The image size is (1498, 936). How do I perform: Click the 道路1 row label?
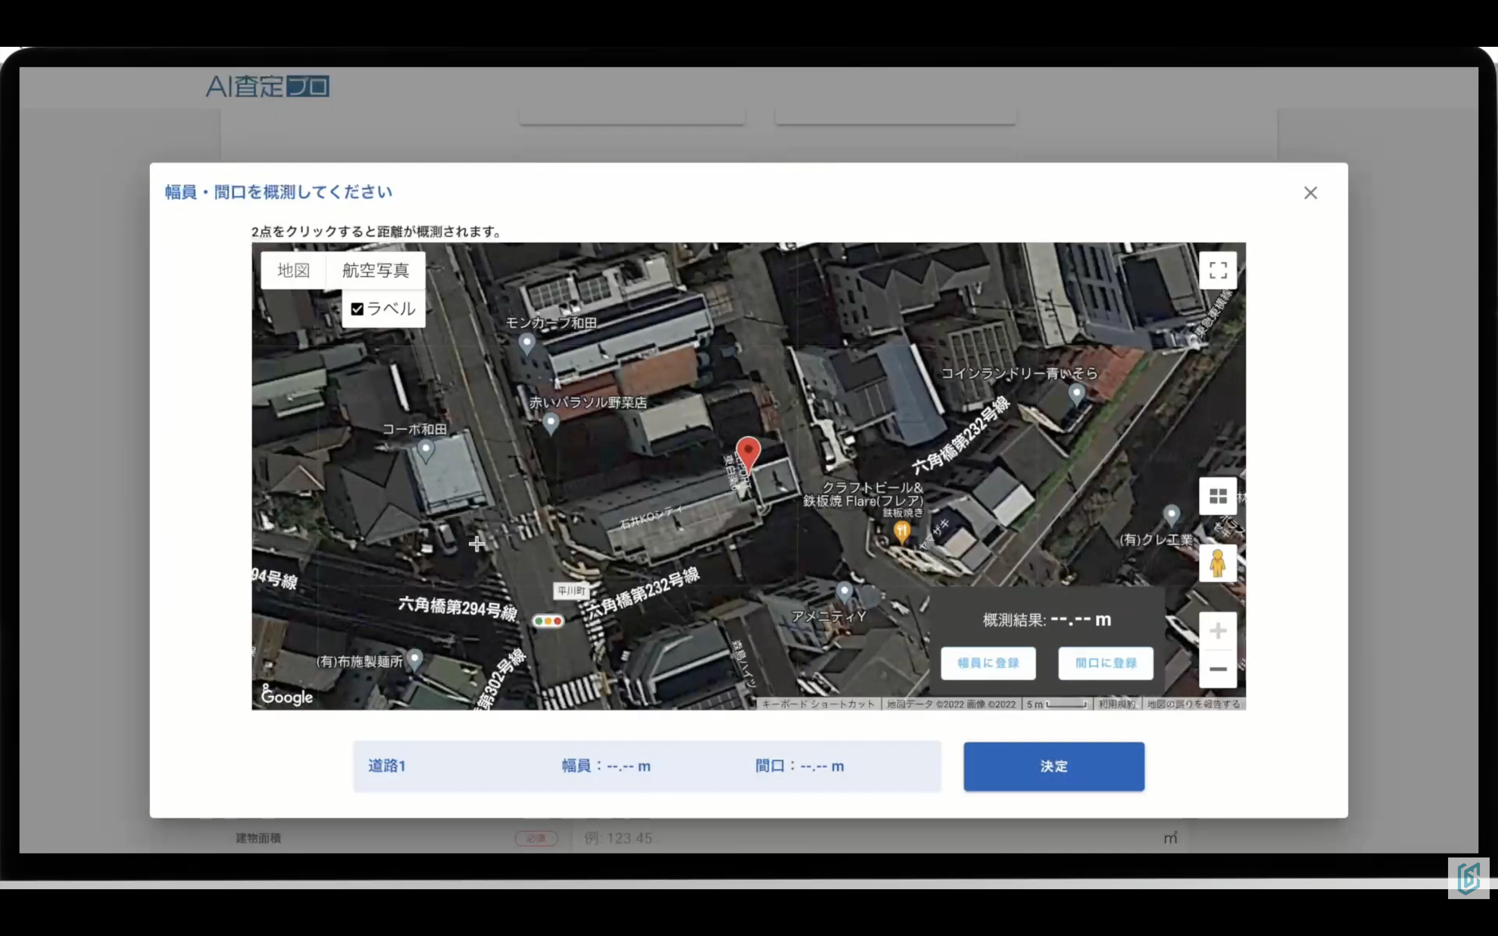tap(387, 766)
